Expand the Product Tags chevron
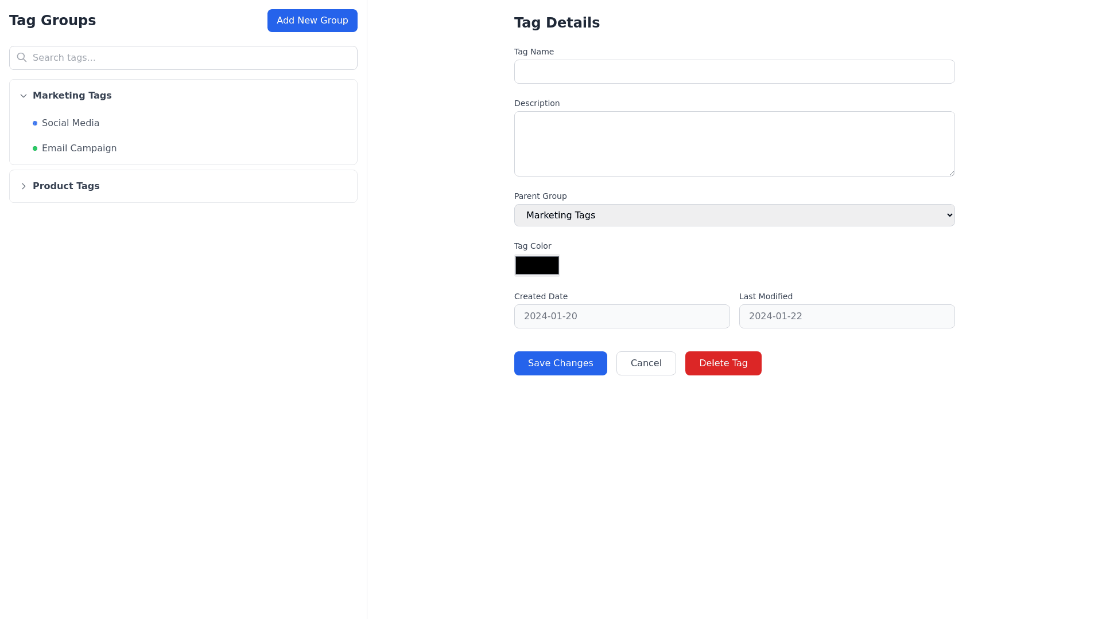The height and width of the screenshot is (619, 1102). point(24,186)
